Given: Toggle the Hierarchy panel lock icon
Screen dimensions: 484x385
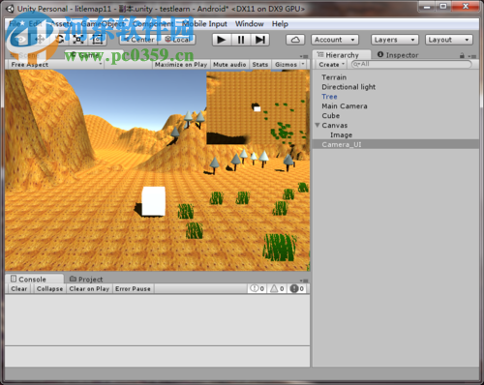Looking at the screenshot, I should coord(462,55).
